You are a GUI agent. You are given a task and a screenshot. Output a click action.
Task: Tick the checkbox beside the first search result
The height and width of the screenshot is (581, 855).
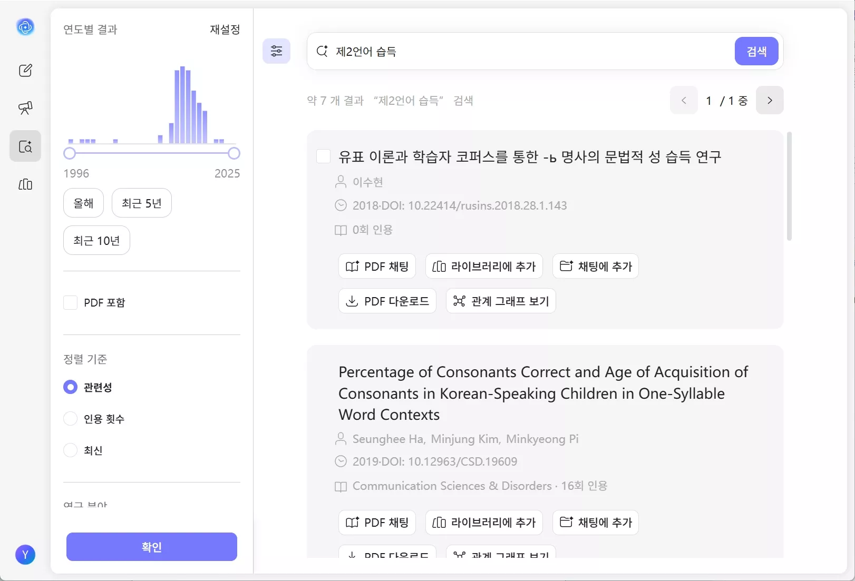click(323, 156)
